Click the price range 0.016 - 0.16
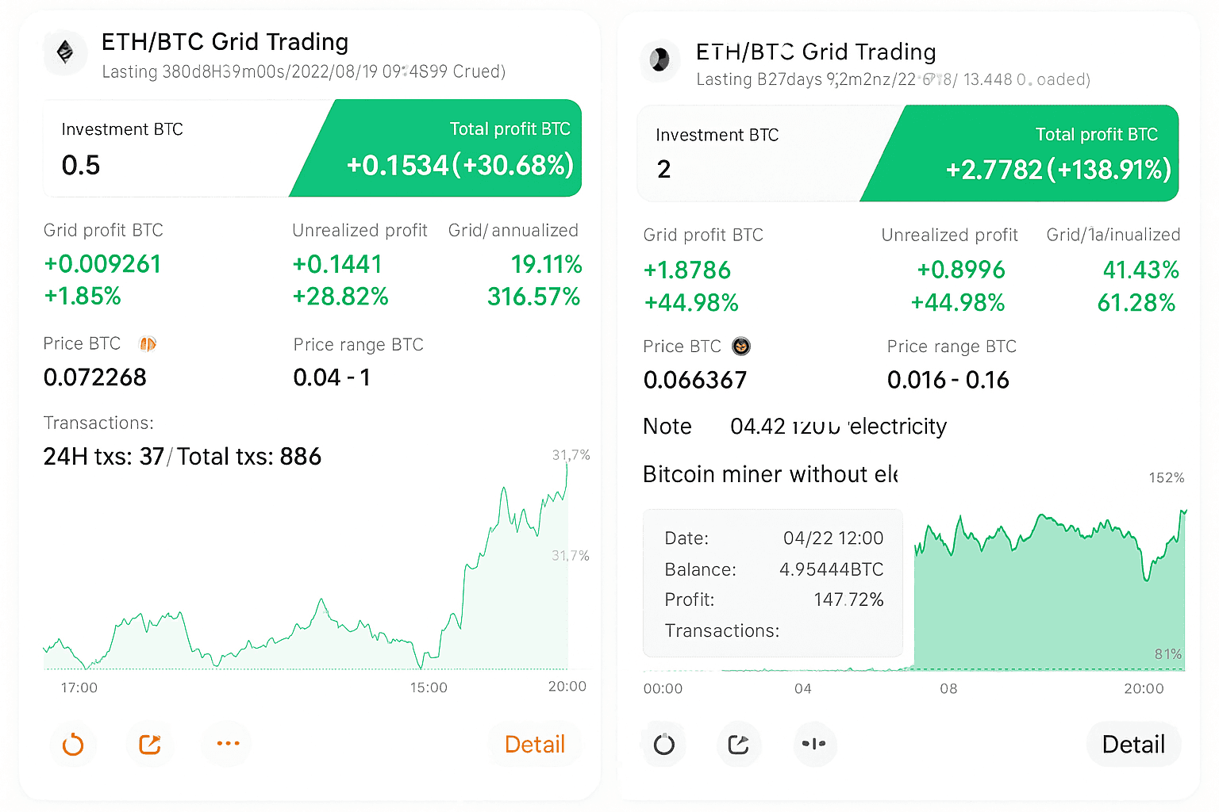Screen dimensions: 1219x812 948,379
